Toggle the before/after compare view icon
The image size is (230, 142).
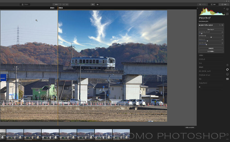coord(97,5)
